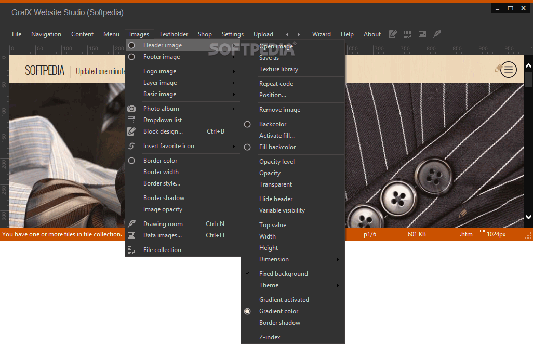
Task: Click the right arrow in the menu bar
Action: pos(299,34)
